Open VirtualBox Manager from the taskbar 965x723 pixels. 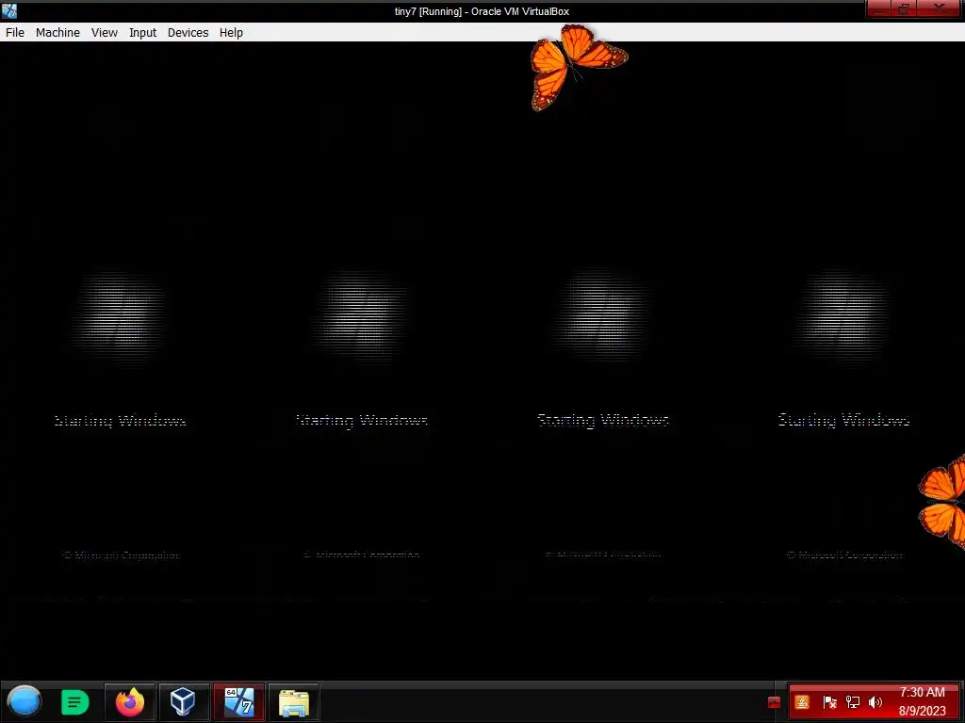pos(184,701)
